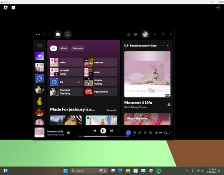The height and width of the screenshot is (175, 224).
Task: Show hidden system tray icons
Action: [x=187, y=171]
